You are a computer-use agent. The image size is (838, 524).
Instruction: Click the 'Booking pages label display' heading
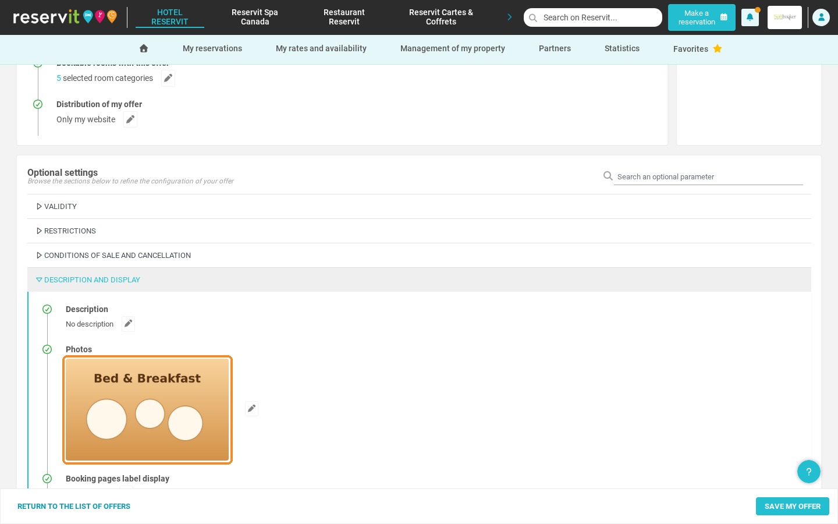[x=118, y=479]
